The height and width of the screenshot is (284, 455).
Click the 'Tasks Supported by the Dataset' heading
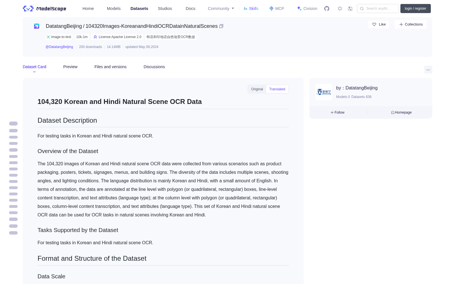pyautogui.click(x=78, y=230)
